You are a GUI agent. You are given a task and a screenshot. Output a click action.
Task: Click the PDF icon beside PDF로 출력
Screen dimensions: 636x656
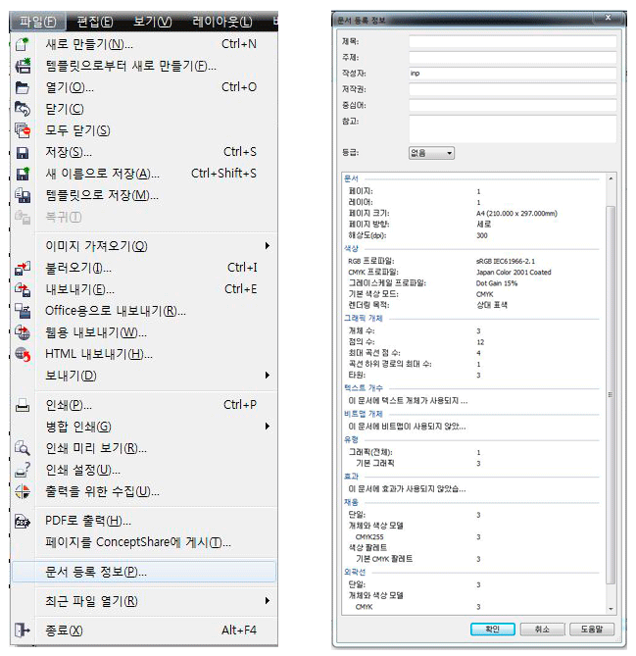tap(23, 521)
